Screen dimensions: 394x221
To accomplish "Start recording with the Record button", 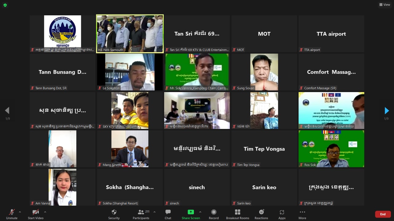I will click(x=214, y=212).
